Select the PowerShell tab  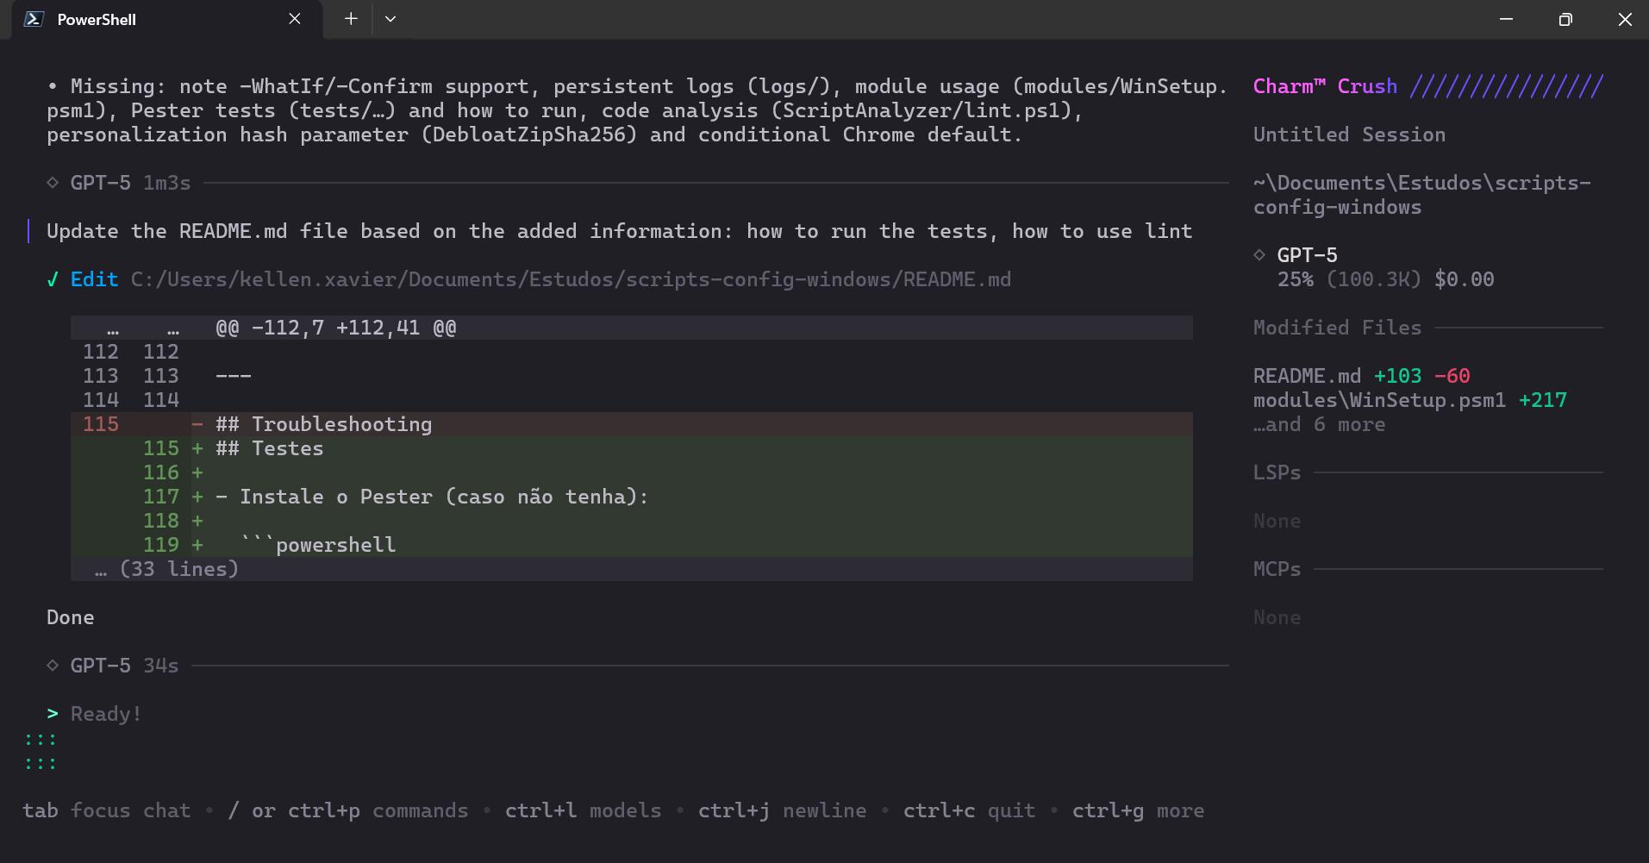pyautogui.click(x=167, y=19)
